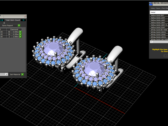
Task: Click the quantity 36 cell
Action: (9, 34)
